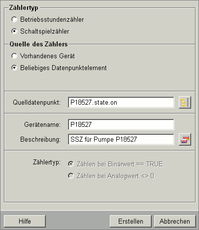Click into the Gerätename text field
This screenshot has width=199, height=230.
121,124
